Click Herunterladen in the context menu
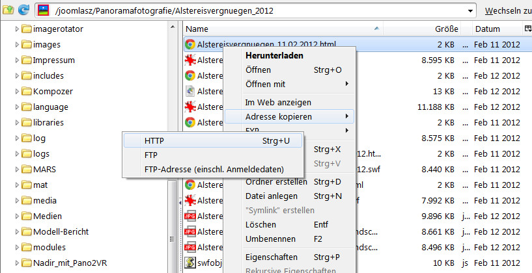Viewport: 532px width, 273px height. [x=273, y=56]
